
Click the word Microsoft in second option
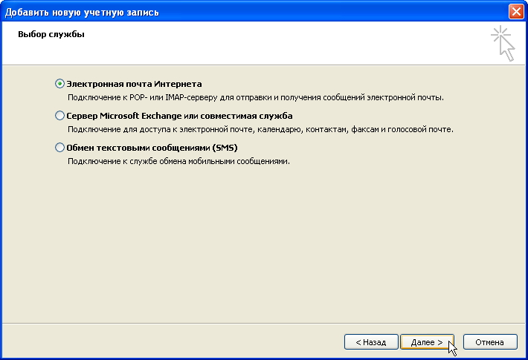[x=120, y=116]
